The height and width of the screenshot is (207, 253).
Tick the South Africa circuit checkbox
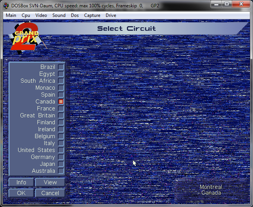pos(61,81)
